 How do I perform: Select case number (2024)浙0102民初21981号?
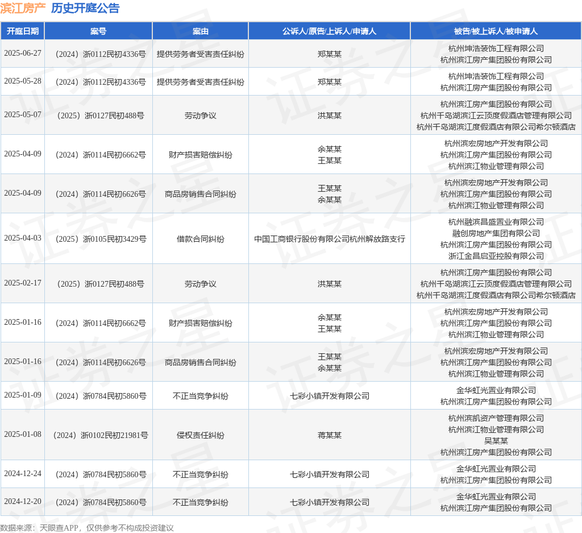(x=101, y=435)
